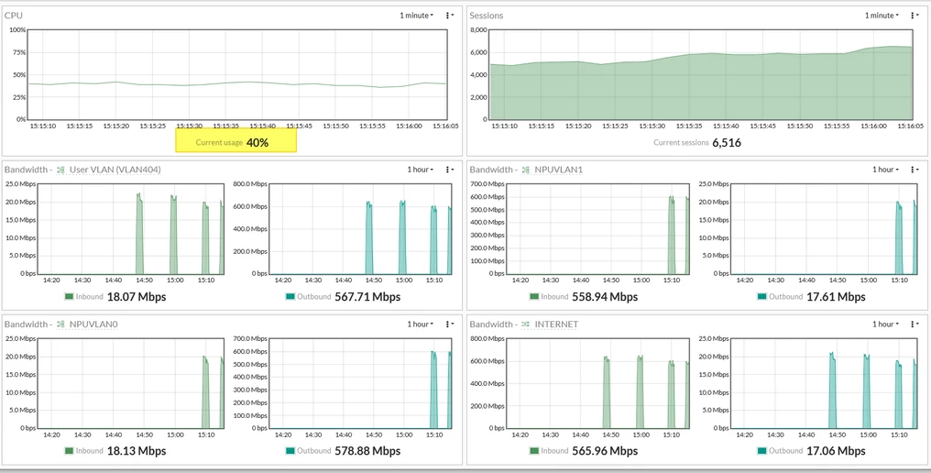Change CPU widget 1 minute time range
The image size is (931, 473).
point(416,15)
